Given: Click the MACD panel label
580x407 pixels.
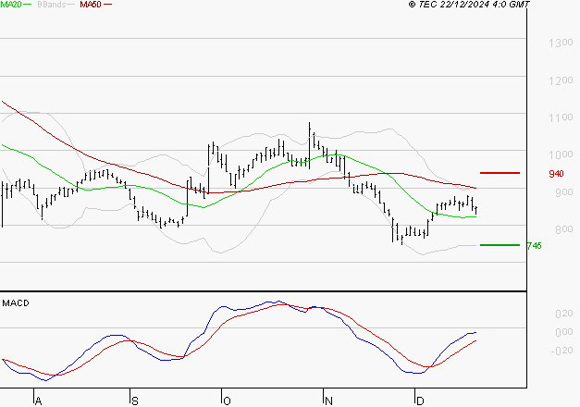Looking at the screenshot, I should [16, 303].
